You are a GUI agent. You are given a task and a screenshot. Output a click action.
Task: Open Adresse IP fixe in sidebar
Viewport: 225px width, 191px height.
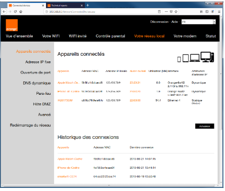[38, 62]
